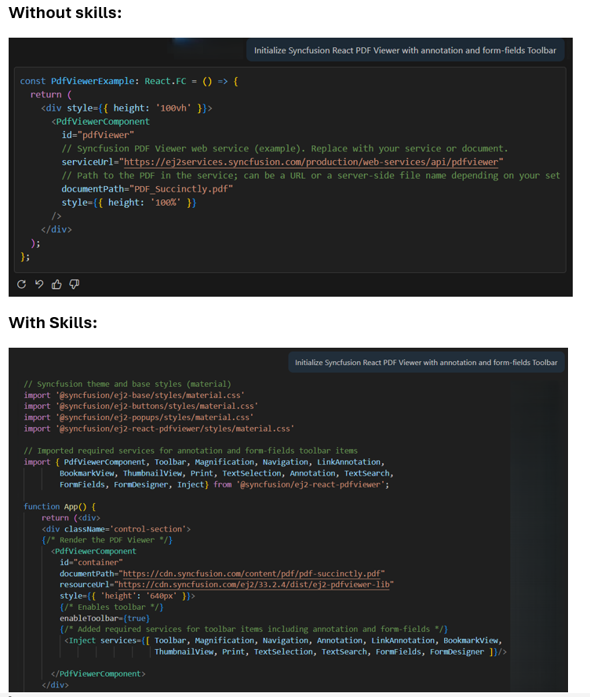The height and width of the screenshot is (697, 590).
Task: Click the 'Enables toolbar' comment
Action: (x=111, y=607)
